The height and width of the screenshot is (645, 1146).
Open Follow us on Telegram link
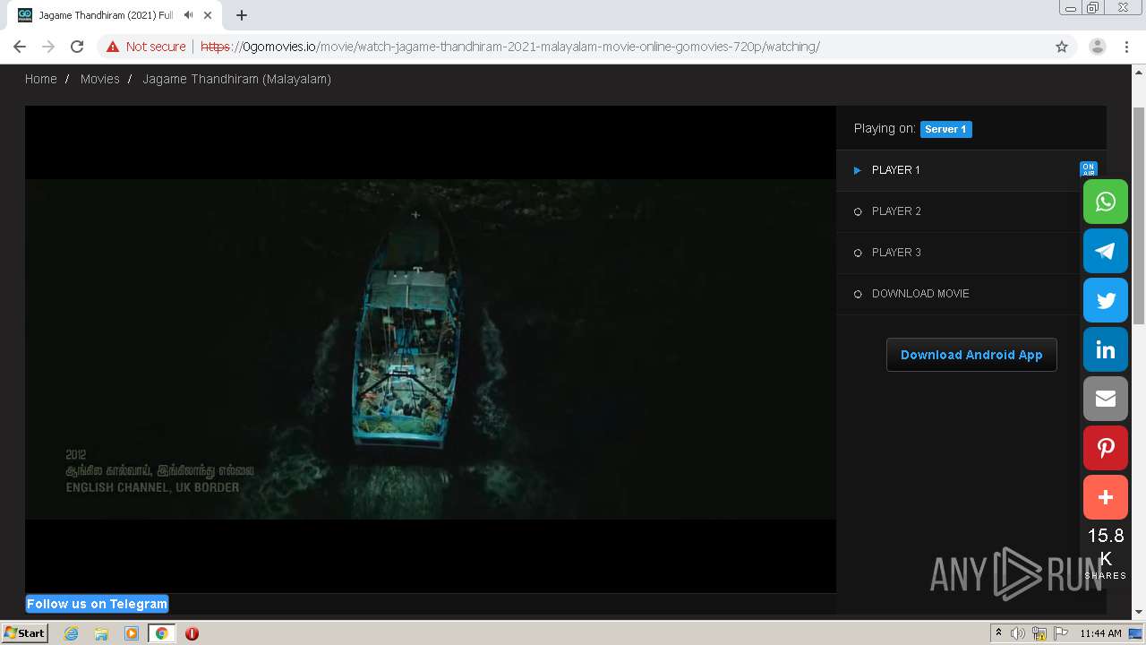click(x=97, y=604)
